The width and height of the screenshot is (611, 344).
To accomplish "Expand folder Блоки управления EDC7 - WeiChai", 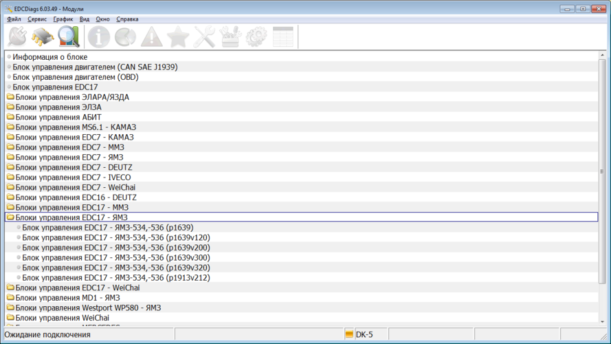I will [301, 187].
